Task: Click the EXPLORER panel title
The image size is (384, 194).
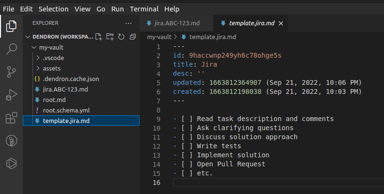Action: 45,23
